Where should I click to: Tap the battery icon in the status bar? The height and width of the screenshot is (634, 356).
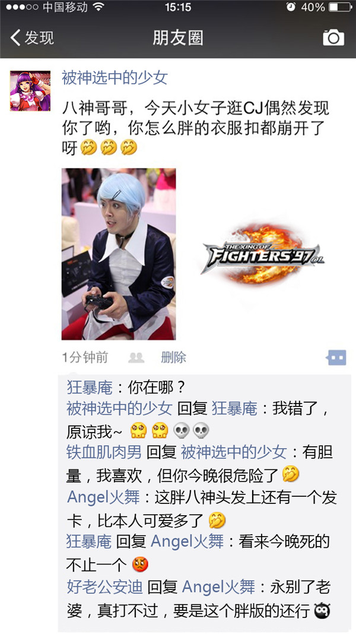[x=340, y=7]
